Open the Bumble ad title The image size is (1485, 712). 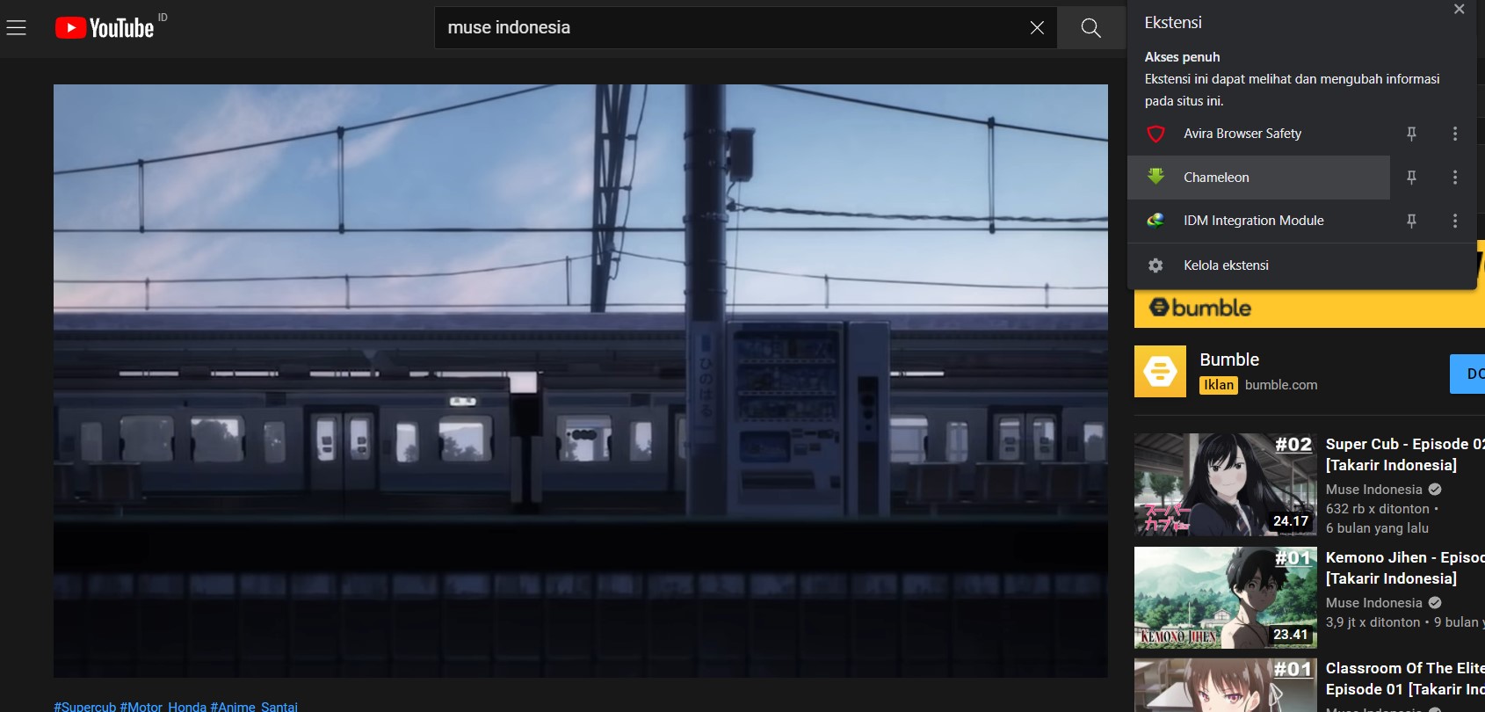[1229, 360]
